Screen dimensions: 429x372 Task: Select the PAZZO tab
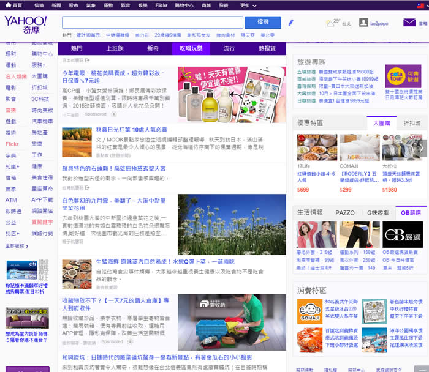[x=345, y=212]
